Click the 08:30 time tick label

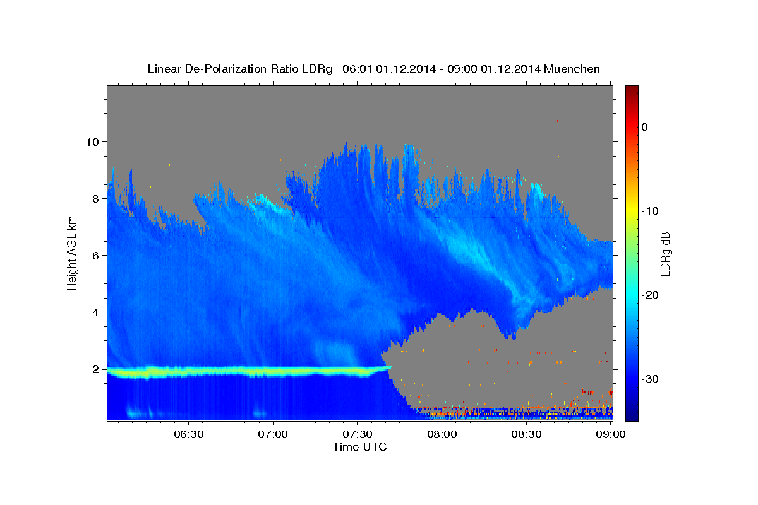[526, 435]
